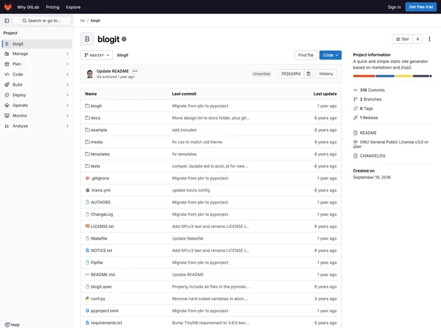Image resolution: width=441 pixels, height=328 pixels.
Task: Click the GitLab fox logo
Action: pos(8,7)
